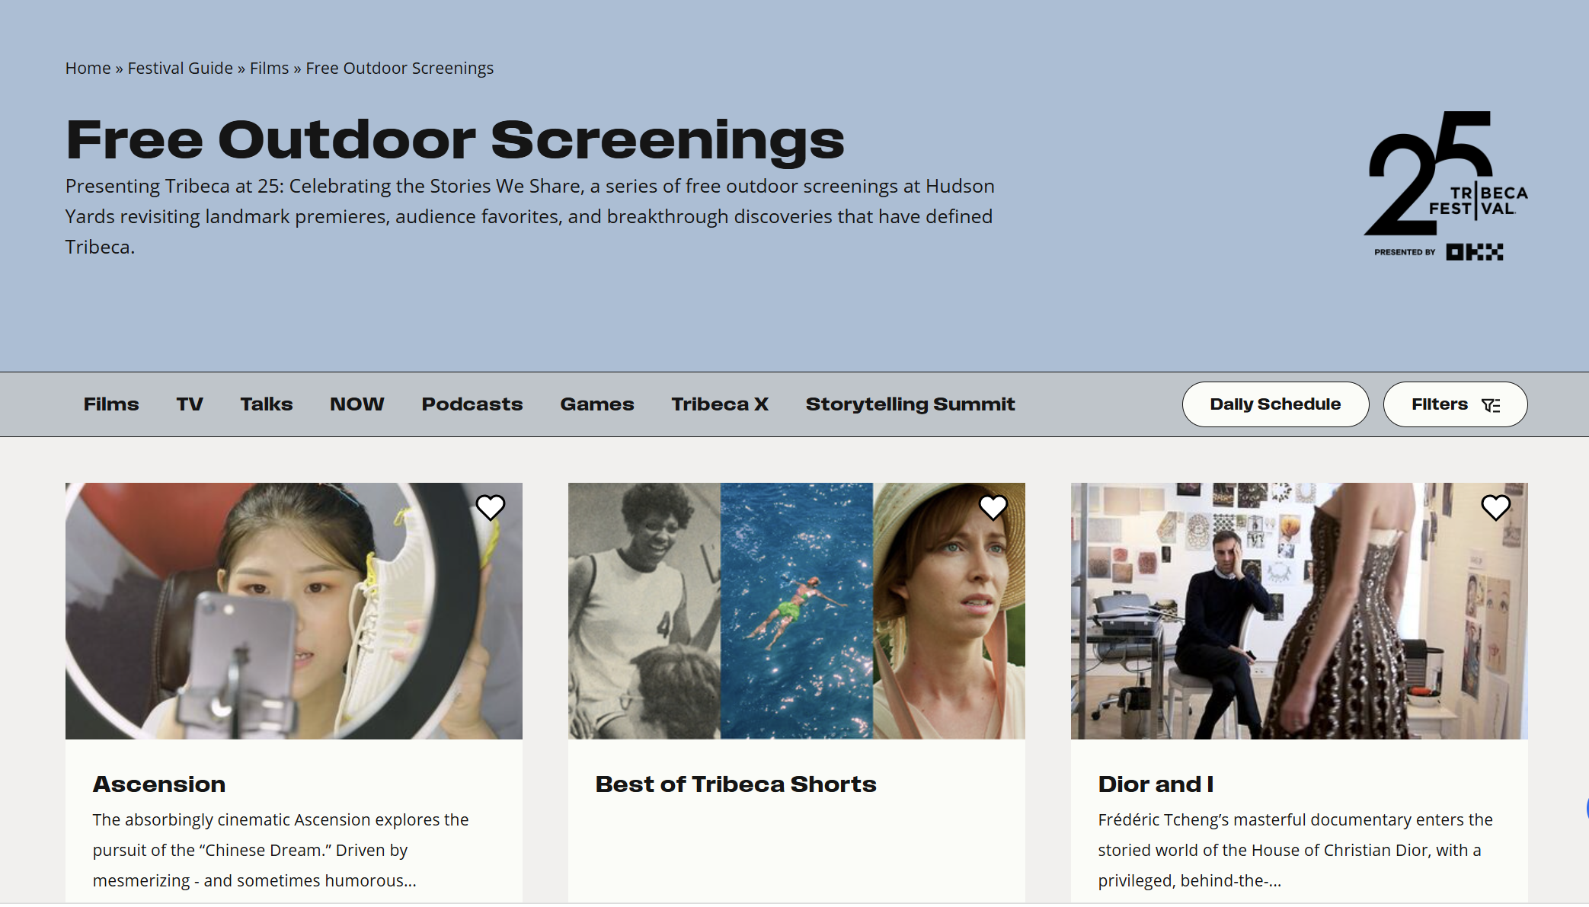Image resolution: width=1589 pixels, height=907 pixels.
Task: Switch to the Storytelling Summit tab
Action: (910, 404)
